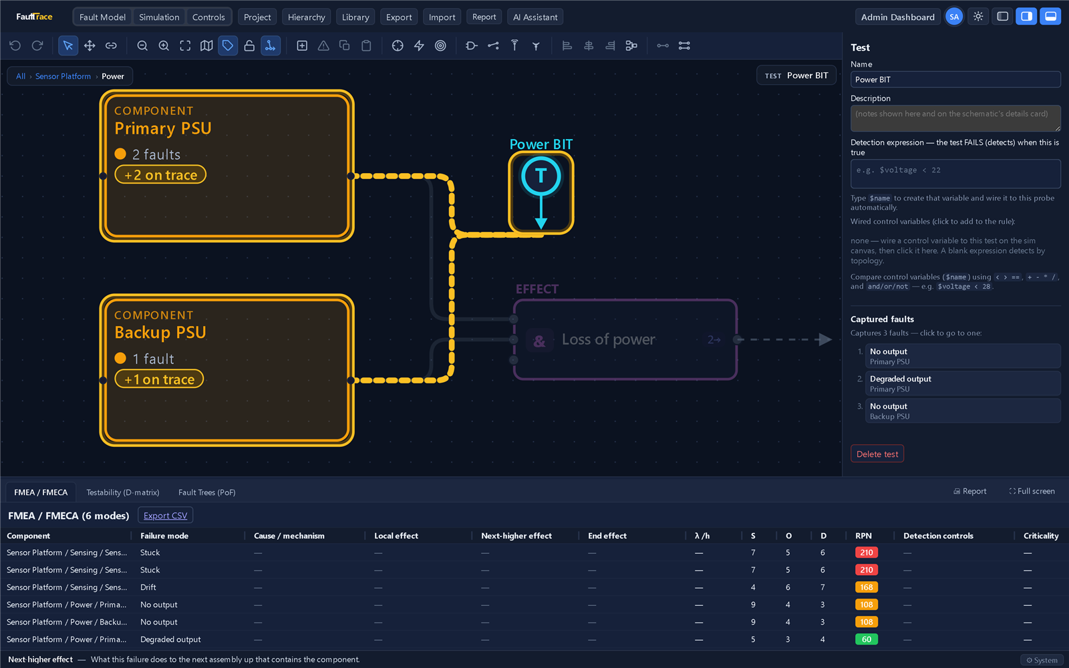Toggle the trace routing icon
Screen dimensions: 1069x668
point(271,45)
